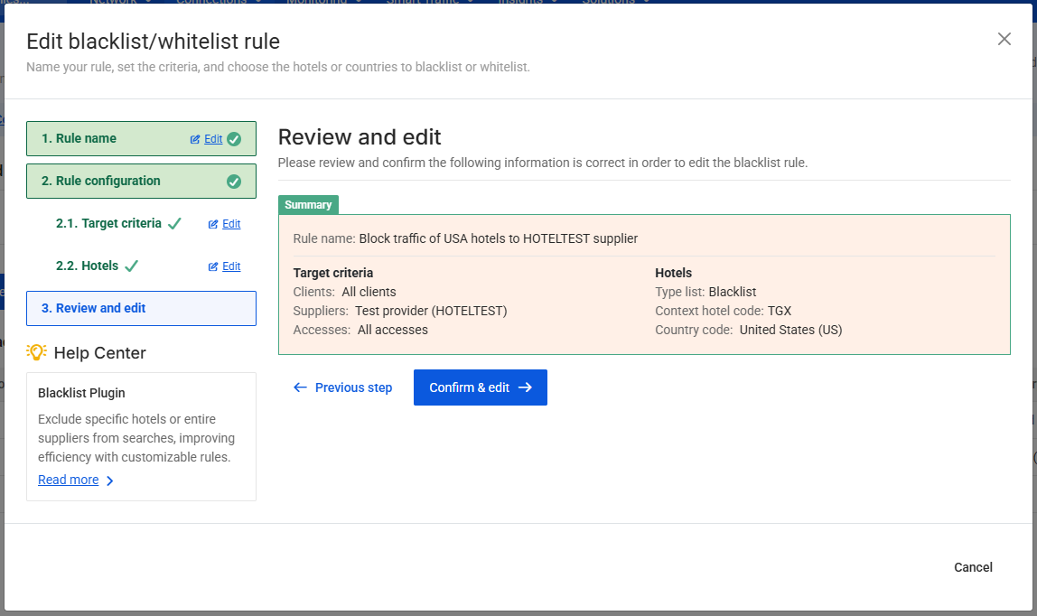Cancel the rule editing dialog
1037x616 pixels.
coord(973,567)
